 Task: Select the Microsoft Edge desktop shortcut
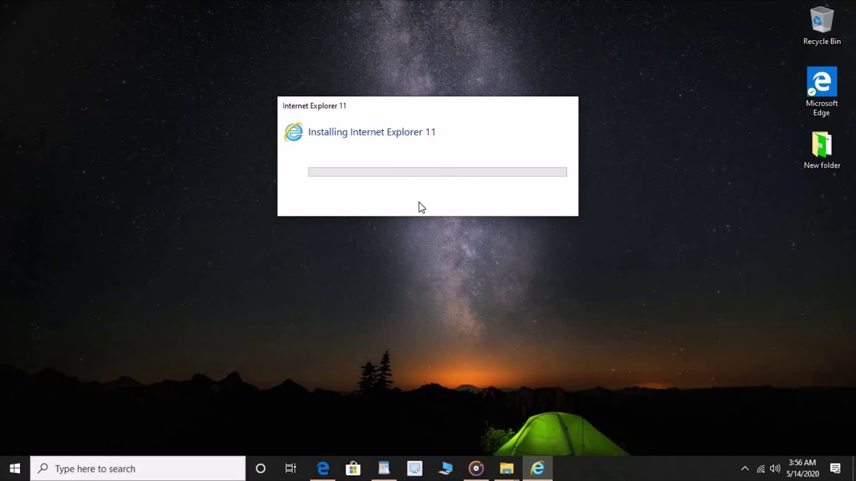click(822, 92)
